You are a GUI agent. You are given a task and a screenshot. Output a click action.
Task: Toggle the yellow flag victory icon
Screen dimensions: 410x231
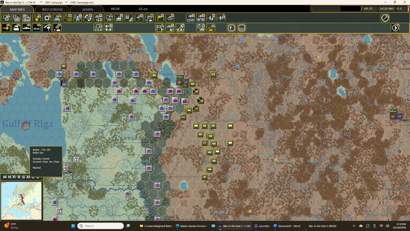[160, 18]
